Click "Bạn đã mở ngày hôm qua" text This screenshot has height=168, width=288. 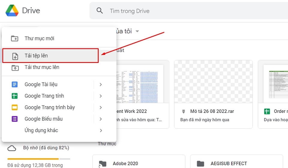tap(205, 120)
